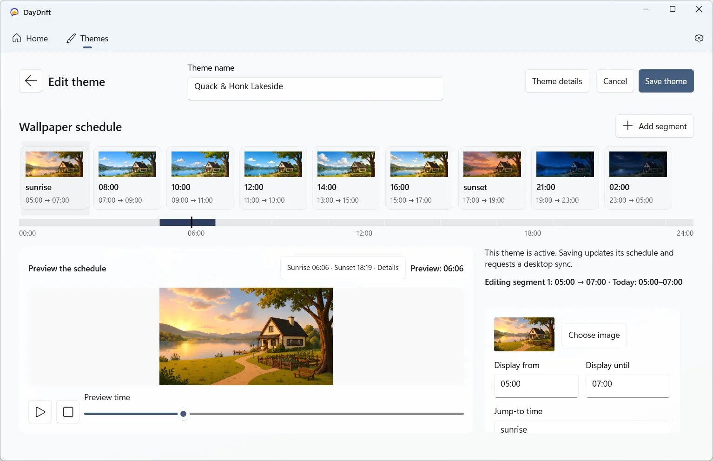Click the Editing segment 1 status text

click(x=583, y=282)
